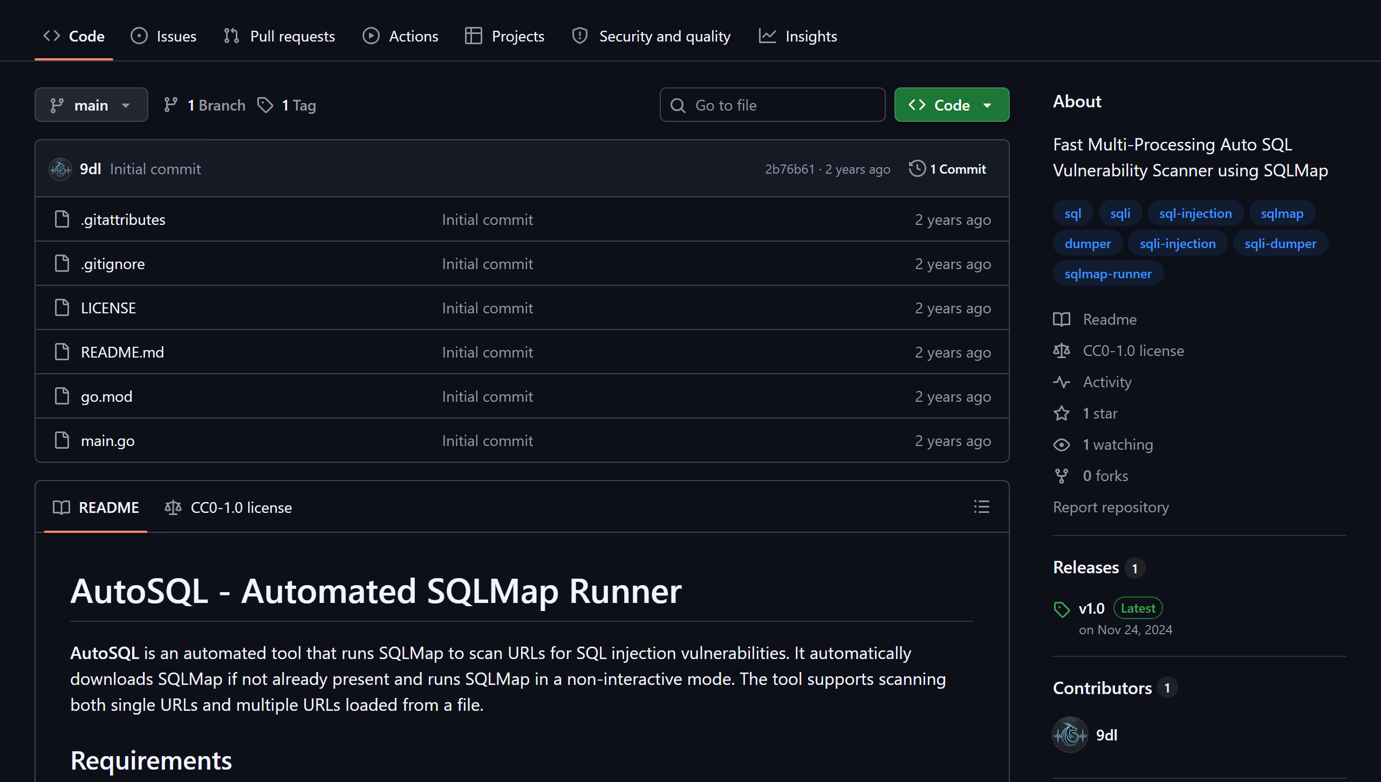
Task: Select the sql-injection topic tag
Action: [x=1195, y=214]
